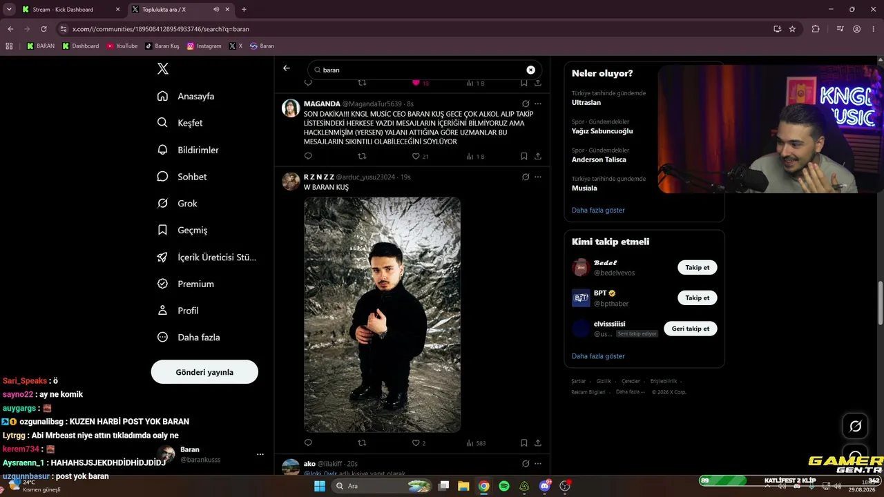The image size is (884, 497).
Task: Open the X logo home icon in the sidebar
Action: 163,68
